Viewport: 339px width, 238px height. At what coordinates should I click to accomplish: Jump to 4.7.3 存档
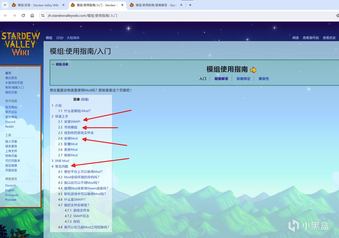click(x=72, y=222)
